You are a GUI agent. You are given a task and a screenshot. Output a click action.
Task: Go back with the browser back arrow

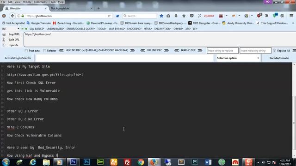pos(12,16)
